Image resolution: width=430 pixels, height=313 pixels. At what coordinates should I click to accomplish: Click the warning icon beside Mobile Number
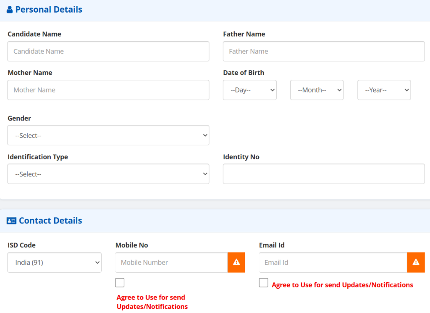click(236, 263)
